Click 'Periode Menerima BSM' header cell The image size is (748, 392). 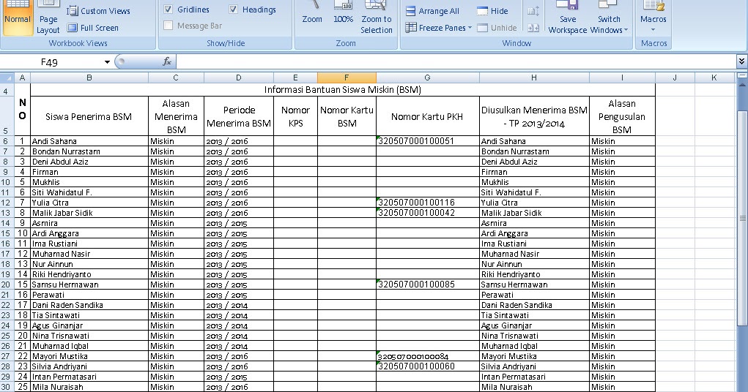239,116
